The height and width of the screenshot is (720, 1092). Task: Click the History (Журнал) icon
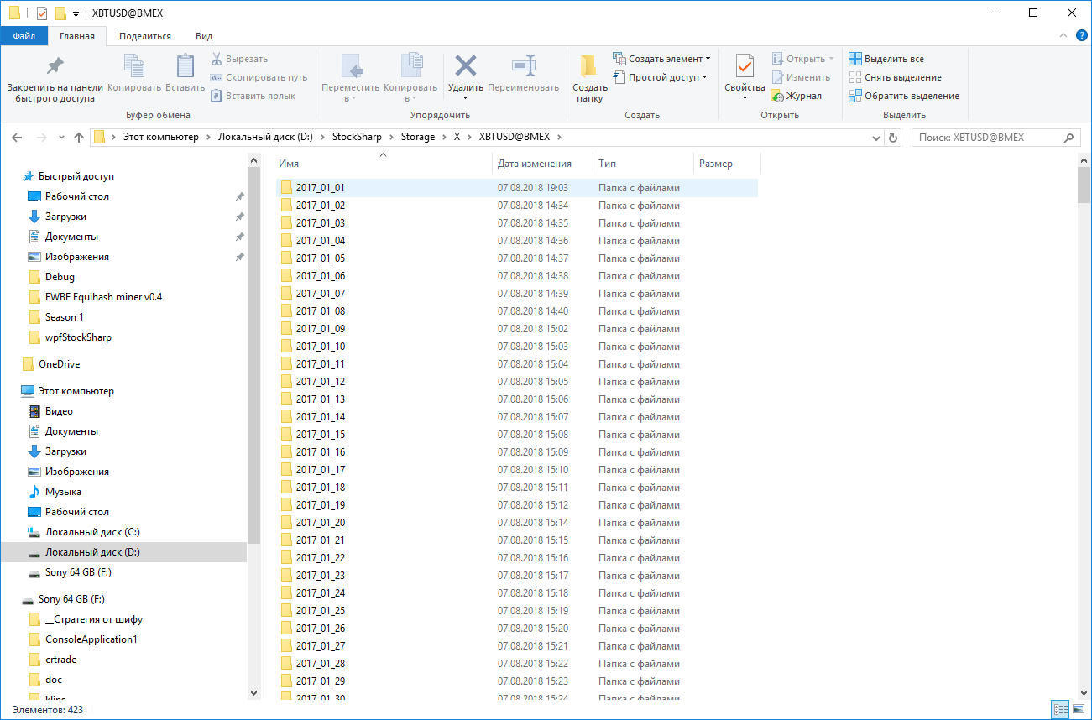point(776,96)
